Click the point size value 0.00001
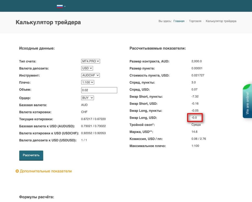This screenshot has width=252, height=202. [197, 68]
